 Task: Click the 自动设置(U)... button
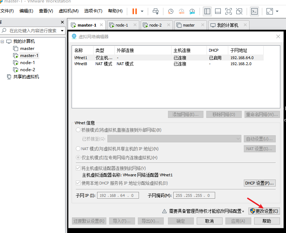tap(259, 139)
